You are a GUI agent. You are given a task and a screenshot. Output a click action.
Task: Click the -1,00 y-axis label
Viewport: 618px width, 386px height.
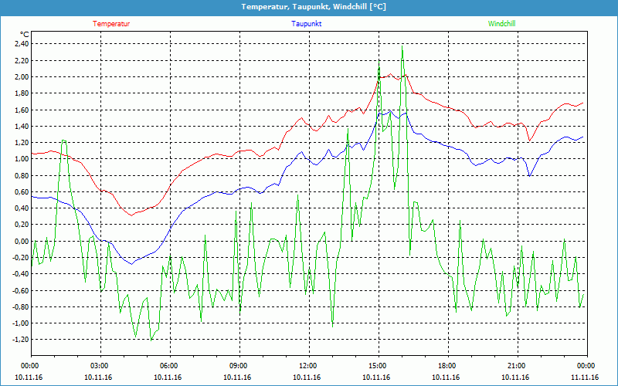point(21,323)
